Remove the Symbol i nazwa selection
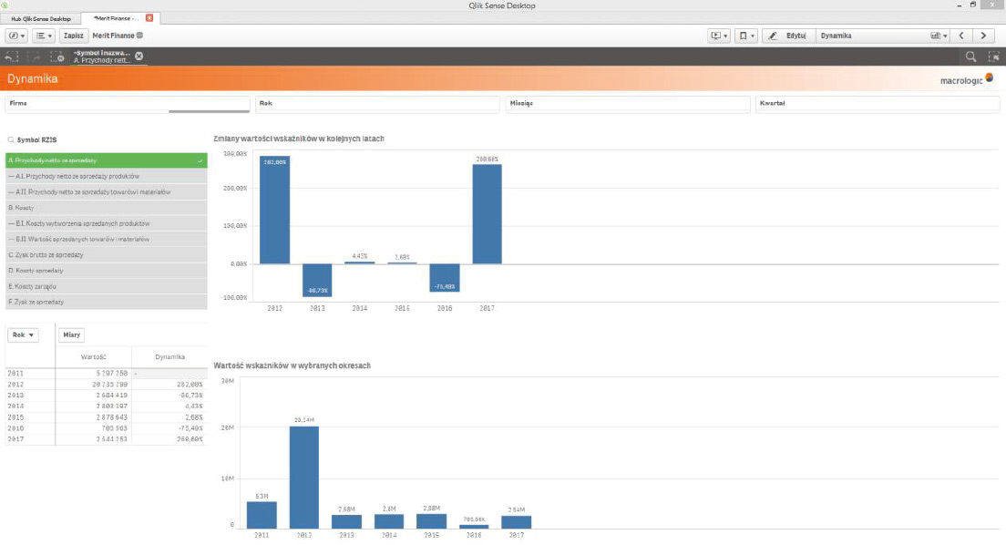 pos(139,57)
